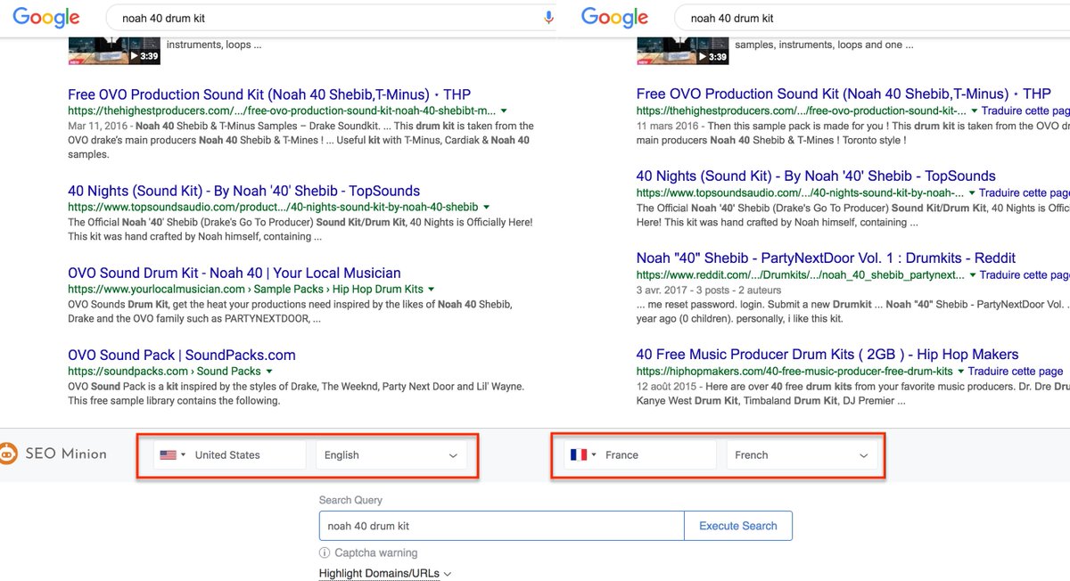Click arrow beside reddit.com URL in right pane
The width and height of the screenshot is (1070, 581).
974,274
